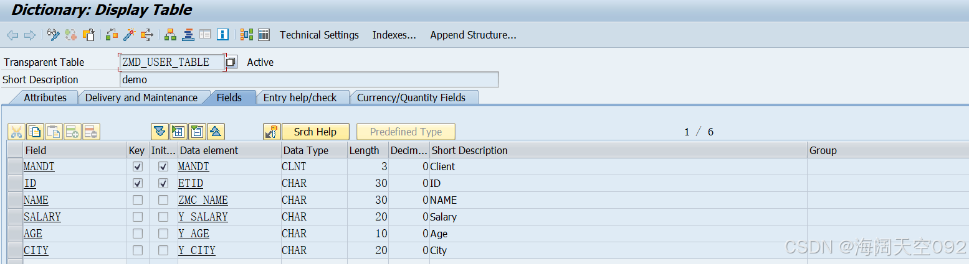The width and height of the screenshot is (969, 264).
Task: Toggle Key checkbox for SALARY row
Action: (138, 217)
